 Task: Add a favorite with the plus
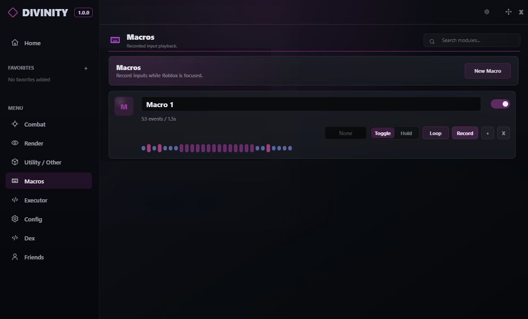click(86, 68)
